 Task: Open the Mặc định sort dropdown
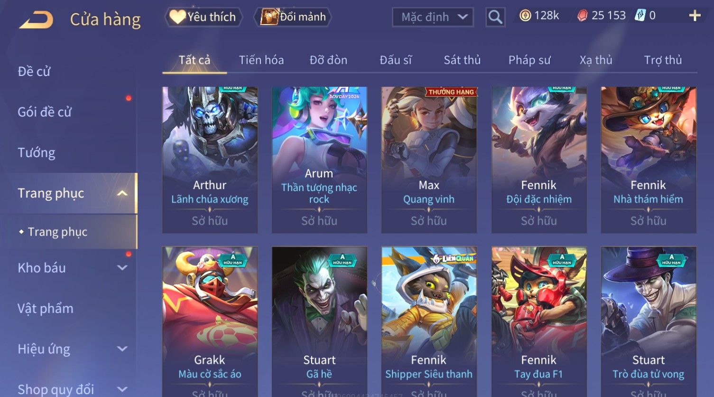(433, 18)
